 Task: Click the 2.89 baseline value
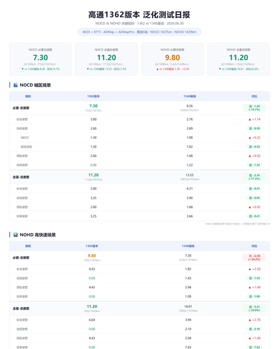tap(190, 128)
